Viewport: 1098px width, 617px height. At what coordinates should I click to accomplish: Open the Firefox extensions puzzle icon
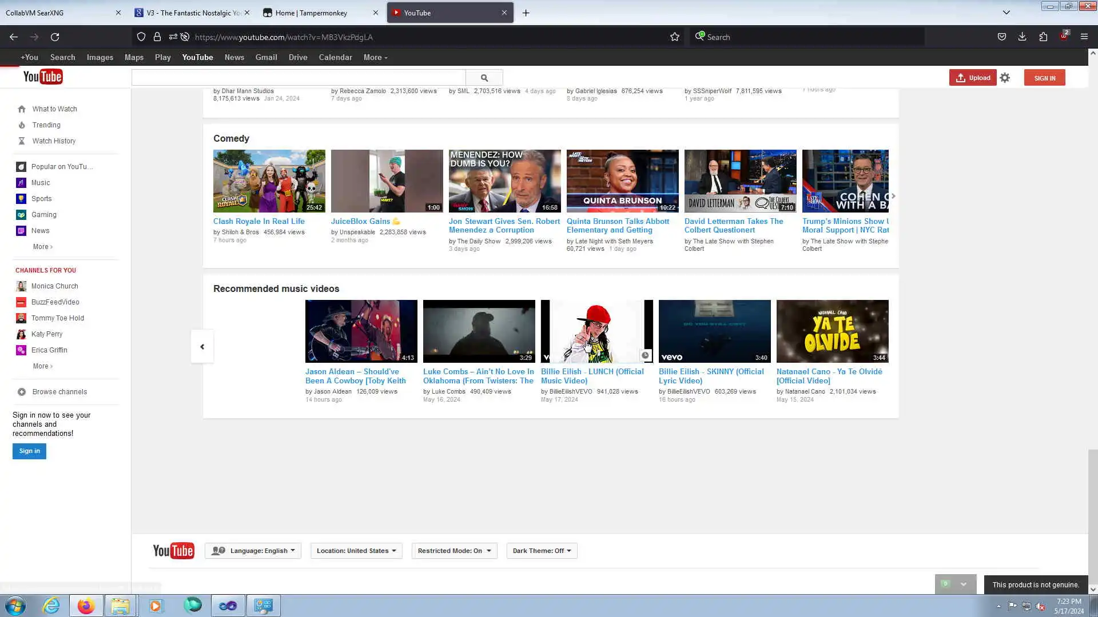coord(1043,37)
